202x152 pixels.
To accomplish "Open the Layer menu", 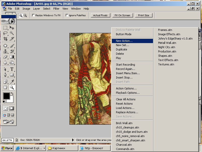I will [36, 9].
